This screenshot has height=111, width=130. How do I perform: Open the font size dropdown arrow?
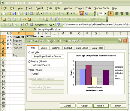105,13
